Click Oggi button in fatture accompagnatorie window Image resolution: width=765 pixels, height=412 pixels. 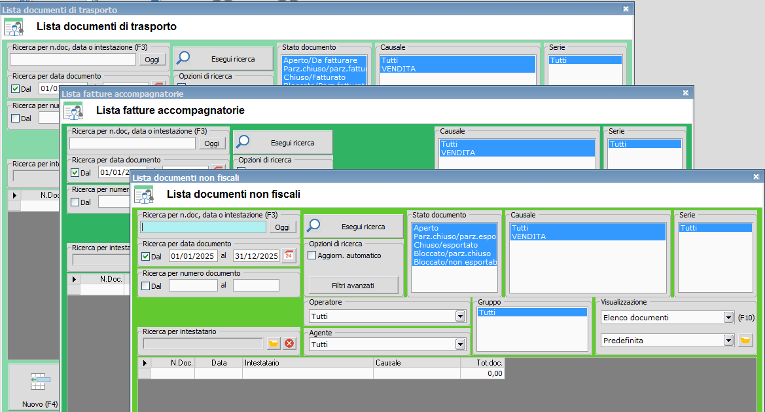[x=212, y=143]
